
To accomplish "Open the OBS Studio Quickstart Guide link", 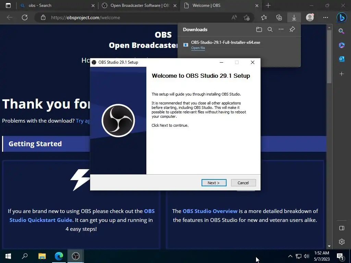I will coord(82,216).
